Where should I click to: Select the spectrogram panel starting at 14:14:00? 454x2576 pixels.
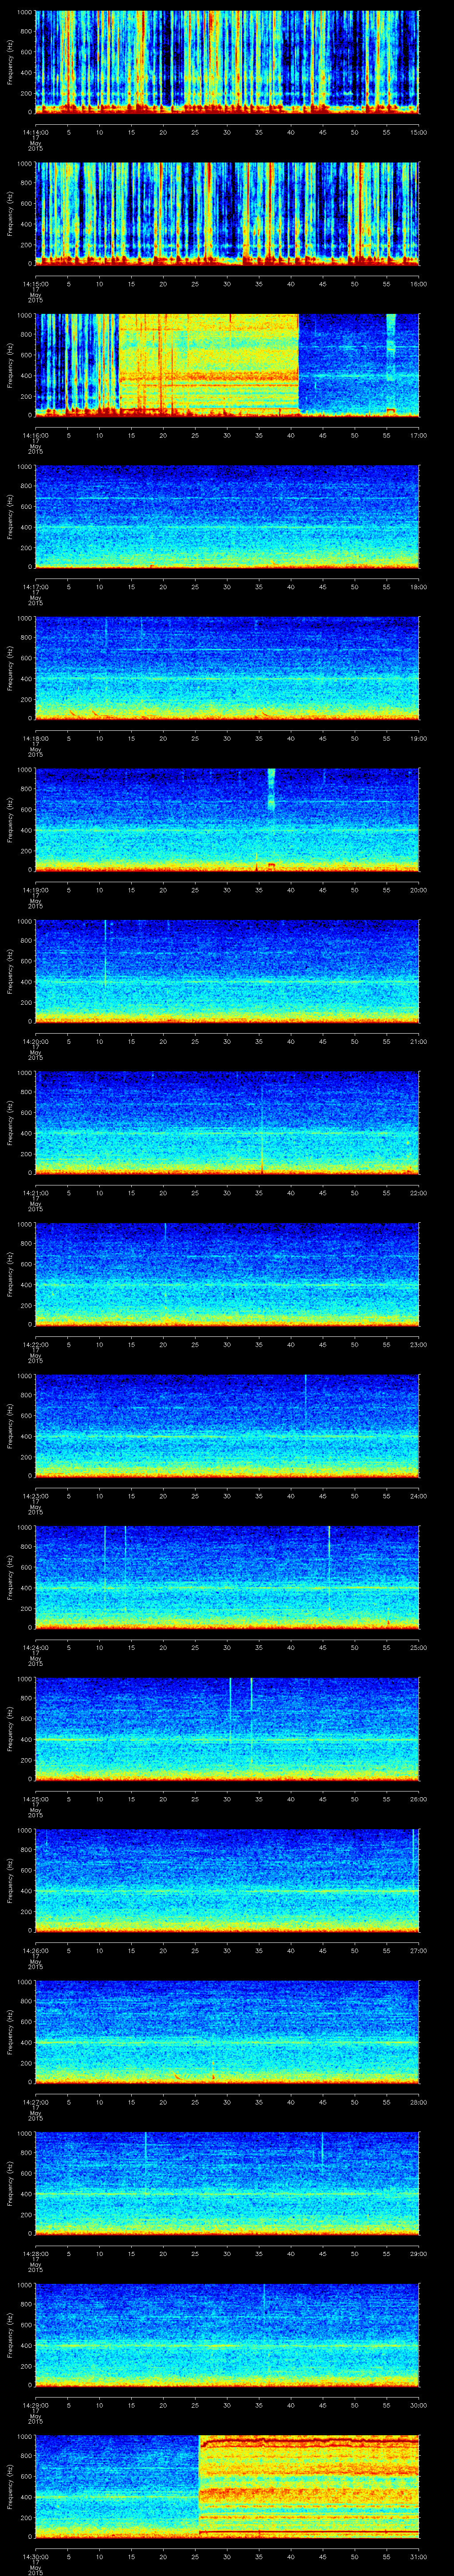pos(227,62)
